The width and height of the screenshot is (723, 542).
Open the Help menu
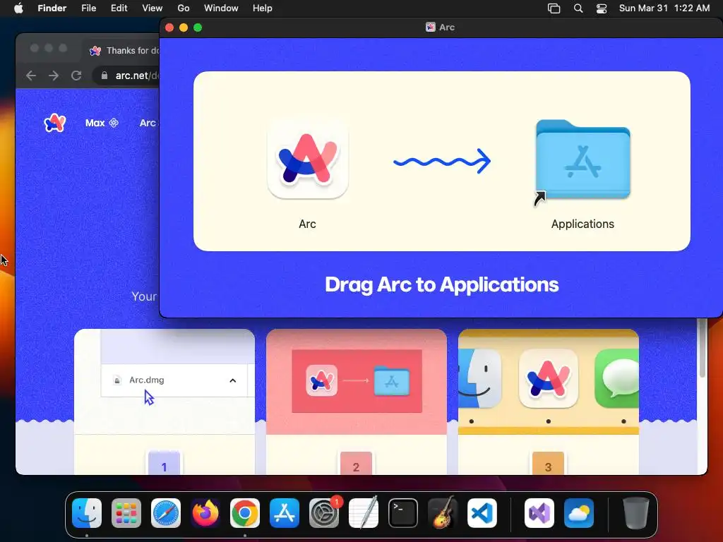coord(263,8)
